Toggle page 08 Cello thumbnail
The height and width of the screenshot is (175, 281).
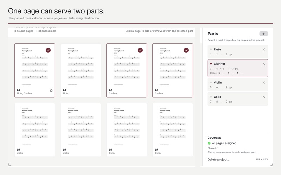tap(173, 130)
